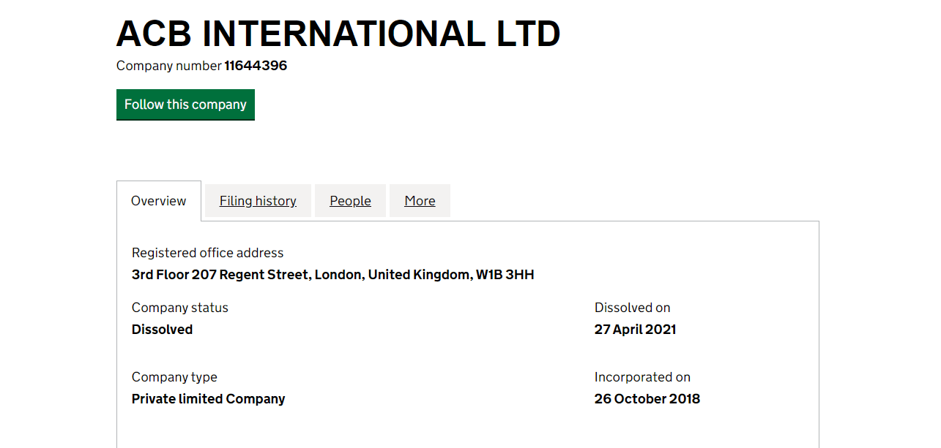Click the 'Company type' label
The image size is (941, 448).
click(174, 377)
